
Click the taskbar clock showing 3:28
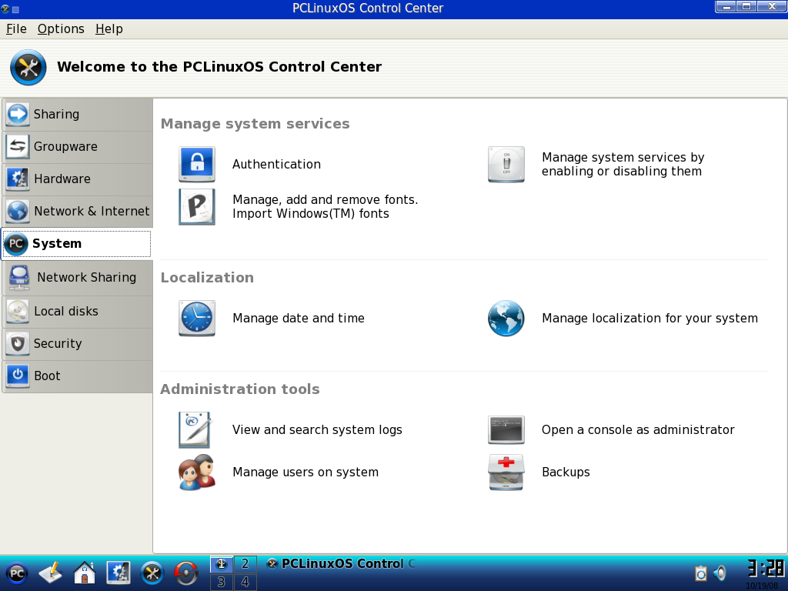pyautogui.click(x=765, y=569)
